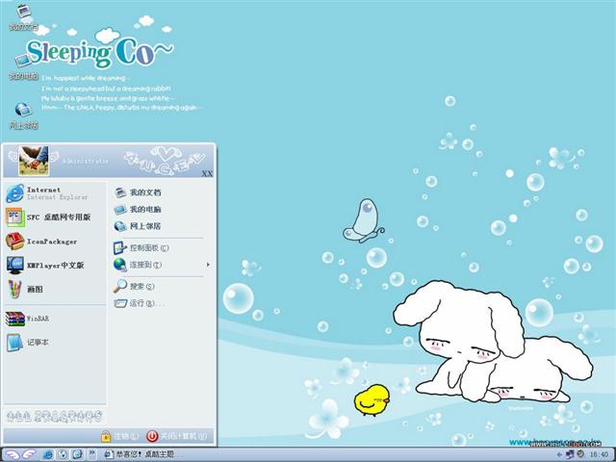
Task: Select the 网上邻居 desktop icon
Action: click(x=23, y=115)
